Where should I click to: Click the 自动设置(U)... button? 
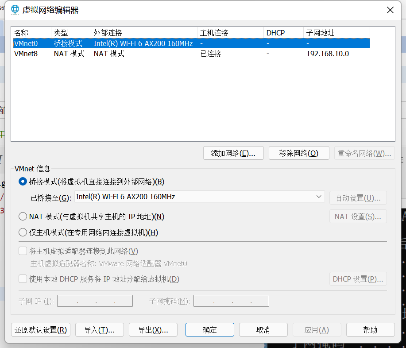pos(358,198)
